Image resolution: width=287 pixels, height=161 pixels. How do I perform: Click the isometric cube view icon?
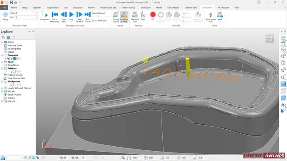(283, 50)
